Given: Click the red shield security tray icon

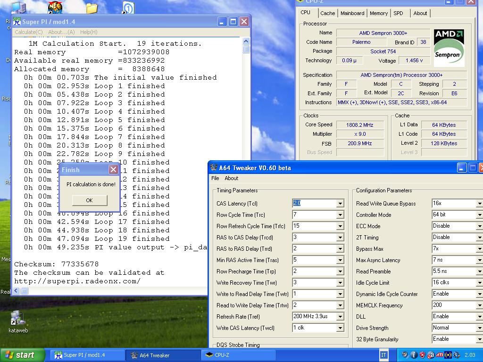Looking at the screenshot, I should (422, 355).
